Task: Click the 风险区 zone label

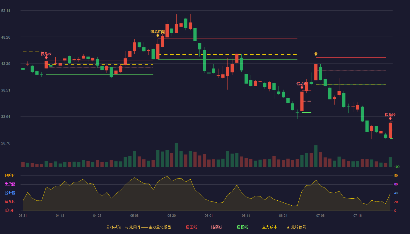Action: click(x=10, y=175)
